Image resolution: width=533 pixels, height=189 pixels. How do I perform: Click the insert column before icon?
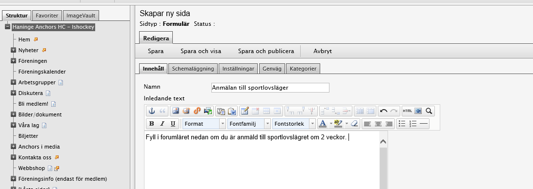click(x=290, y=111)
